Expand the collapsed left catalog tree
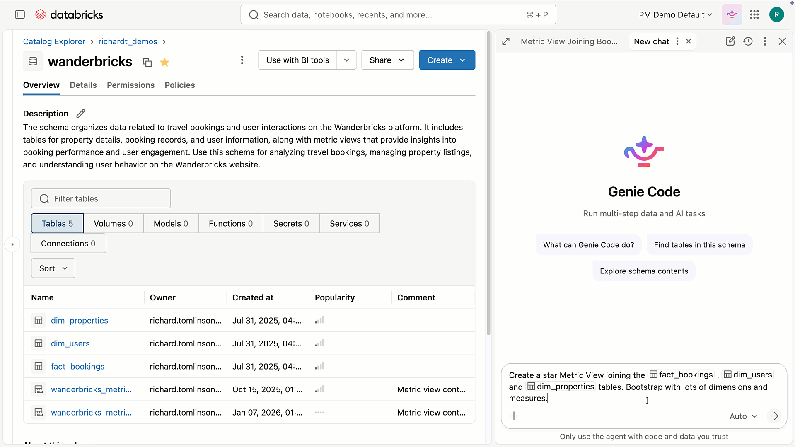The height and width of the screenshot is (447, 795). 12,244
